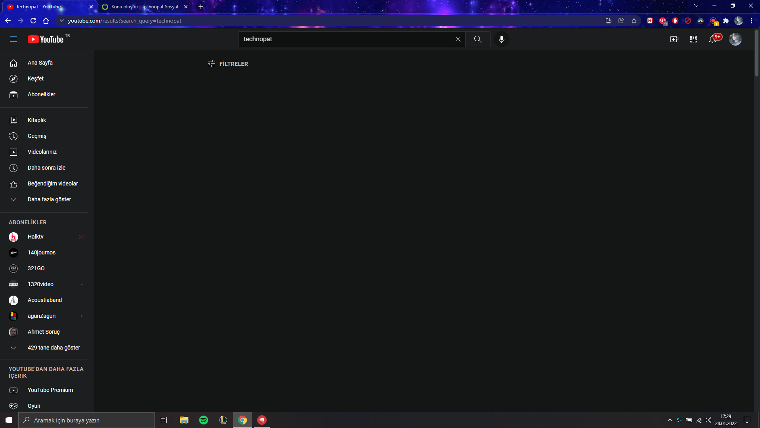Screen dimensions: 760x428
Task: Clear the search box with the X icon
Action: click(x=458, y=39)
